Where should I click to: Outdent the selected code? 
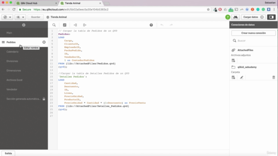tap(85, 25)
